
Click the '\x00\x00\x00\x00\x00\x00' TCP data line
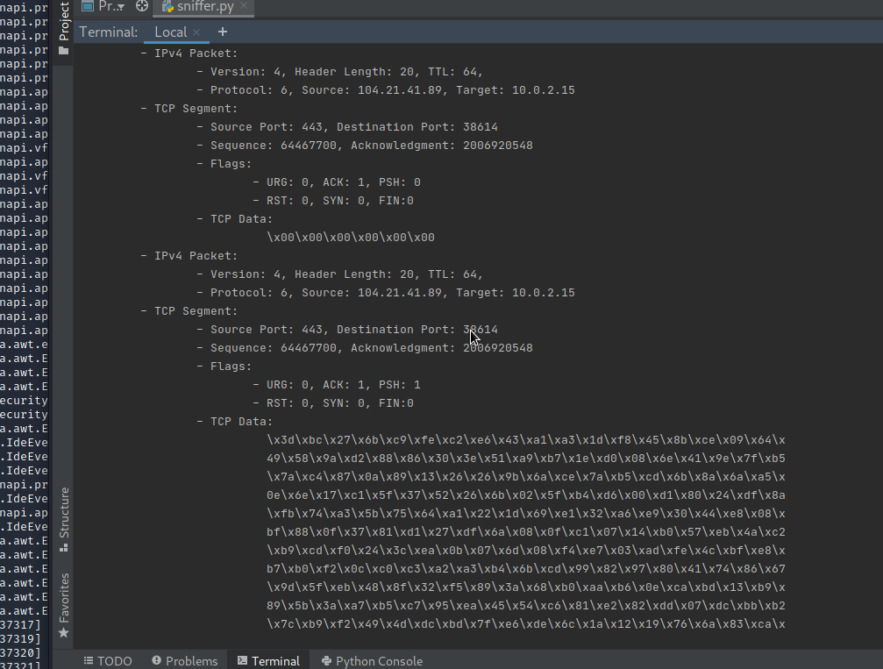click(x=351, y=238)
